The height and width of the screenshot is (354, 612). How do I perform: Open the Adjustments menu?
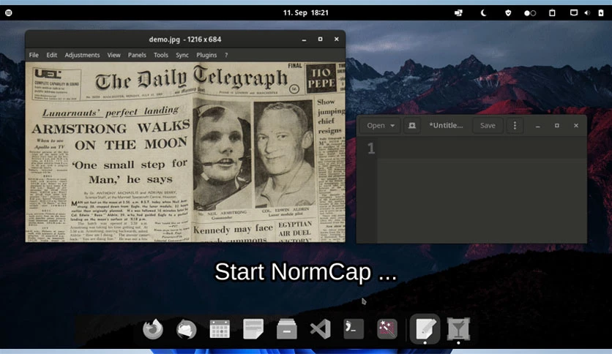[x=82, y=55]
